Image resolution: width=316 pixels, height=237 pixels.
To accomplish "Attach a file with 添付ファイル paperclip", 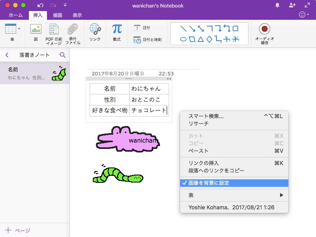I will [73, 34].
